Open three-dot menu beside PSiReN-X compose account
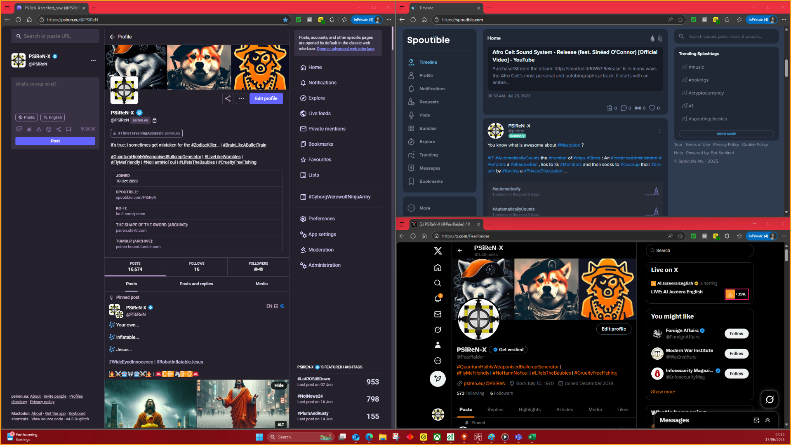The image size is (791, 445). tap(93, 61)
